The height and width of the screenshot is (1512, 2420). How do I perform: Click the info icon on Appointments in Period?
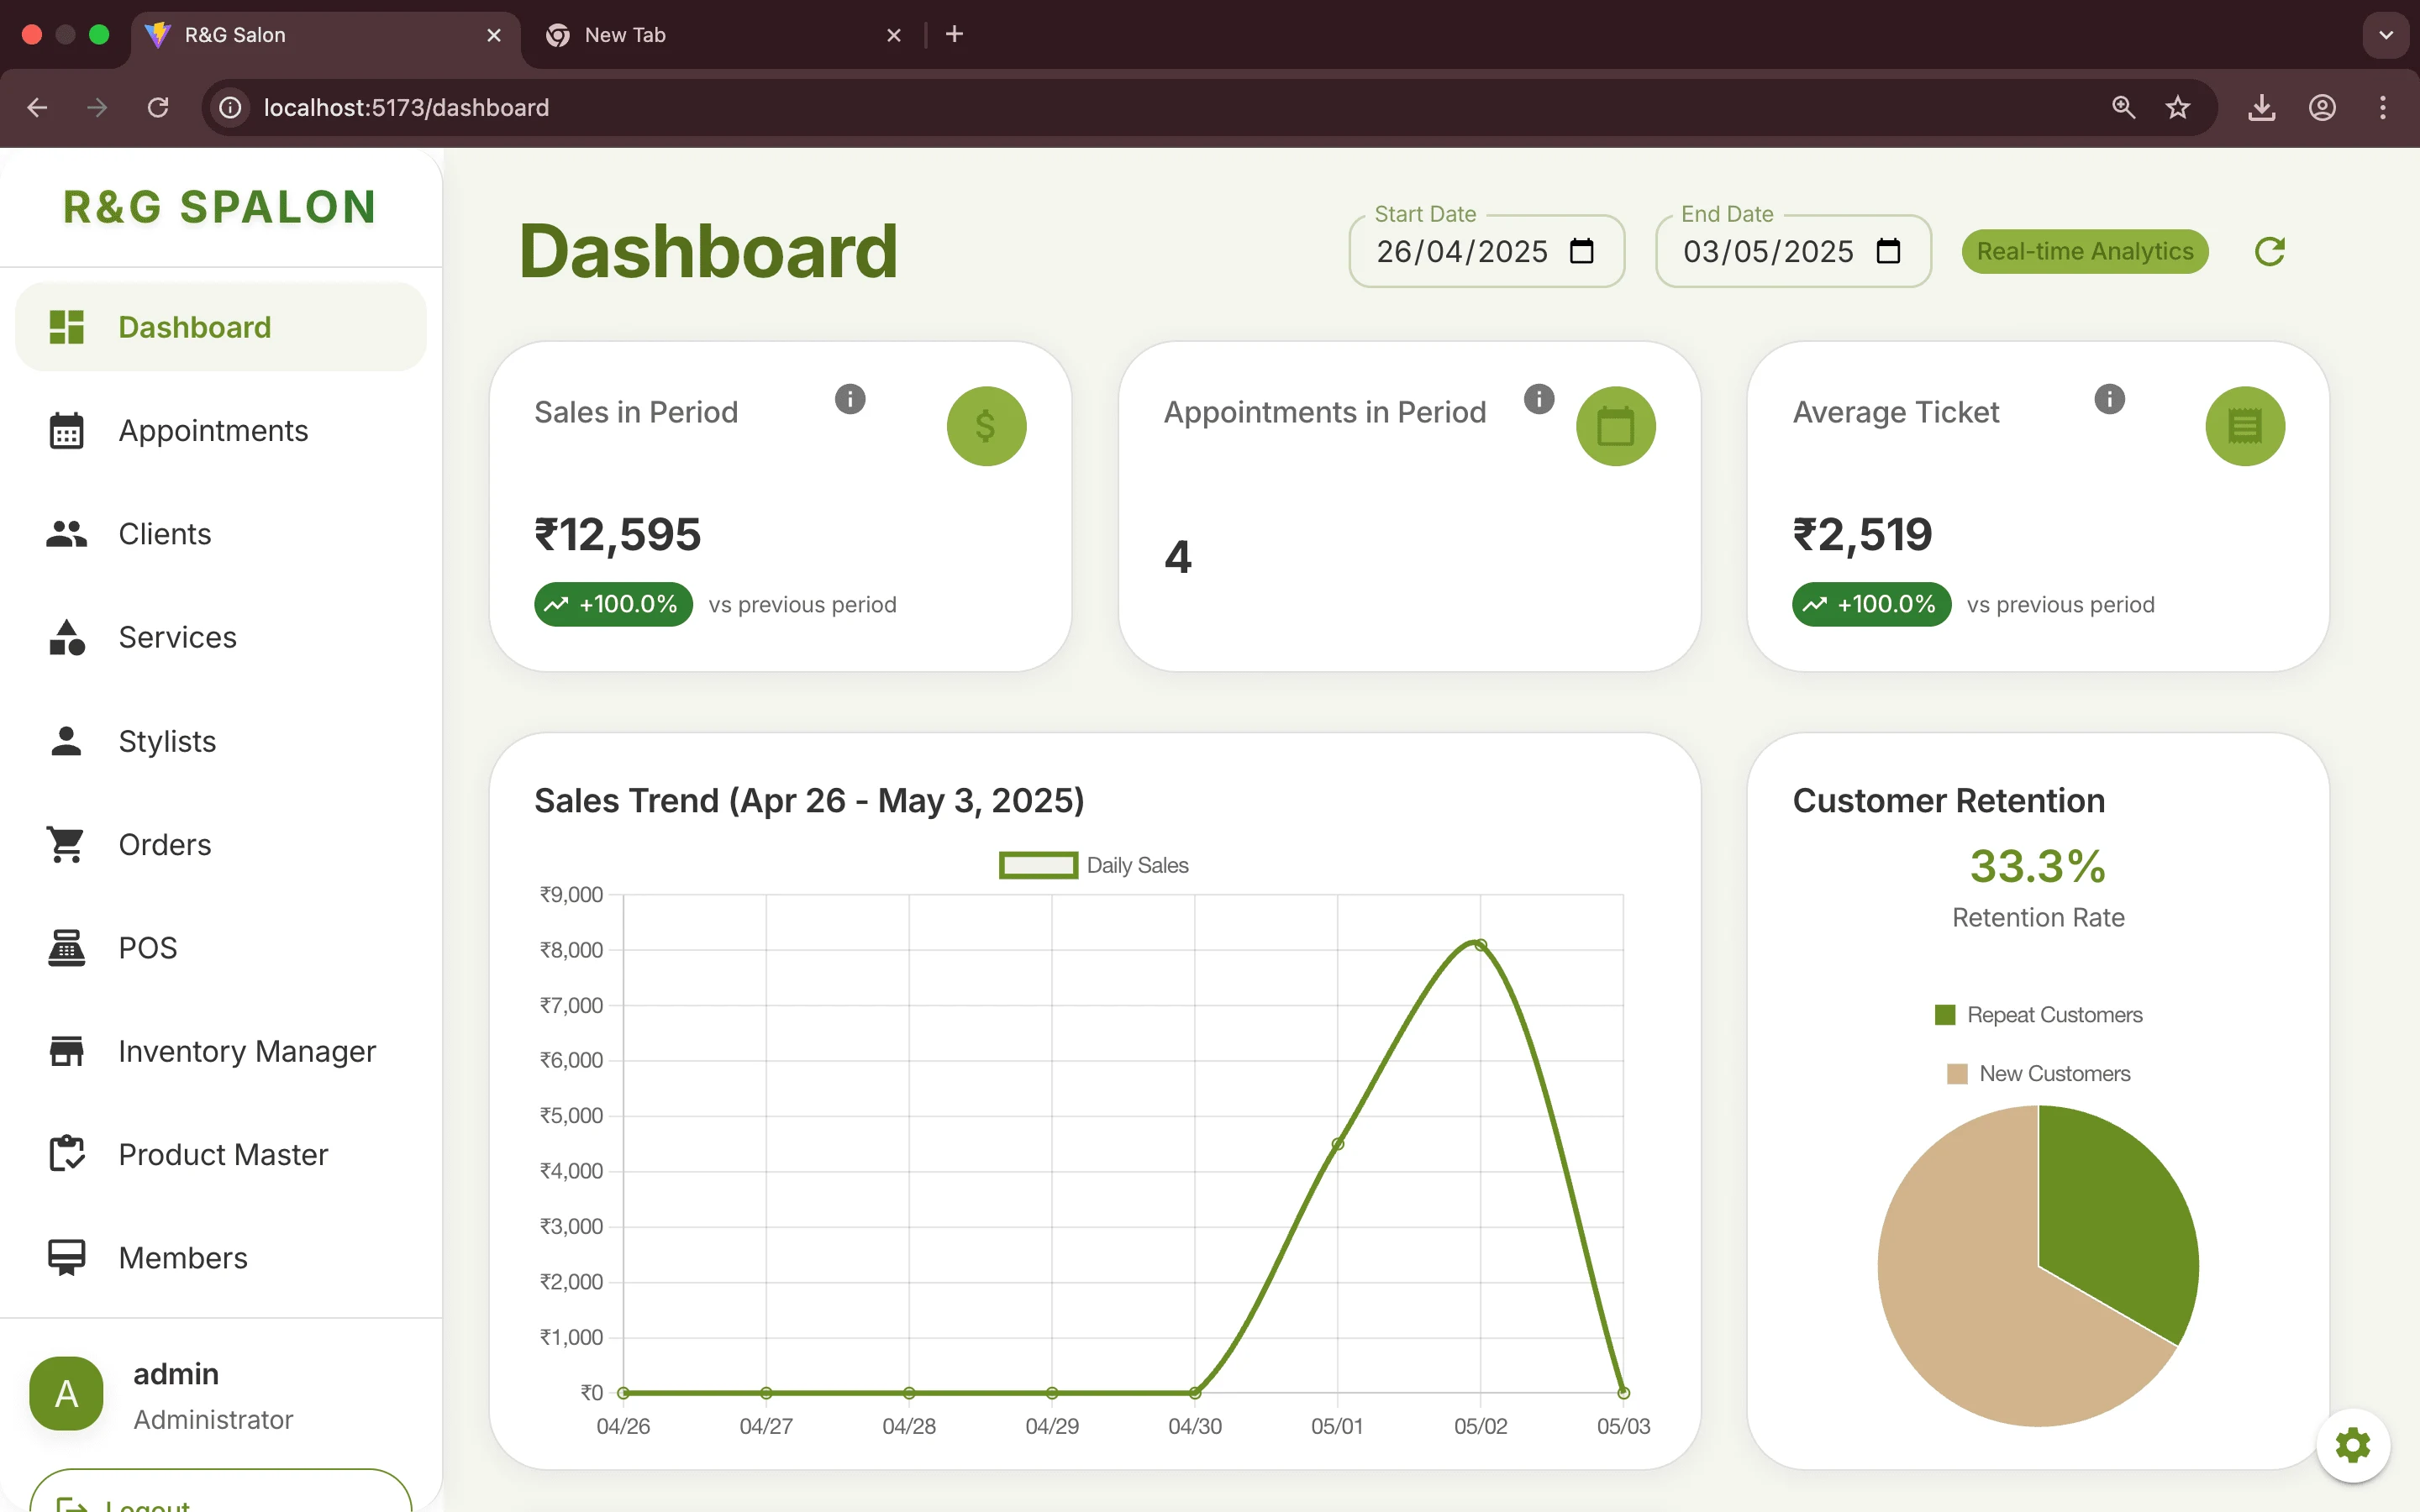tap(1539, 399)
